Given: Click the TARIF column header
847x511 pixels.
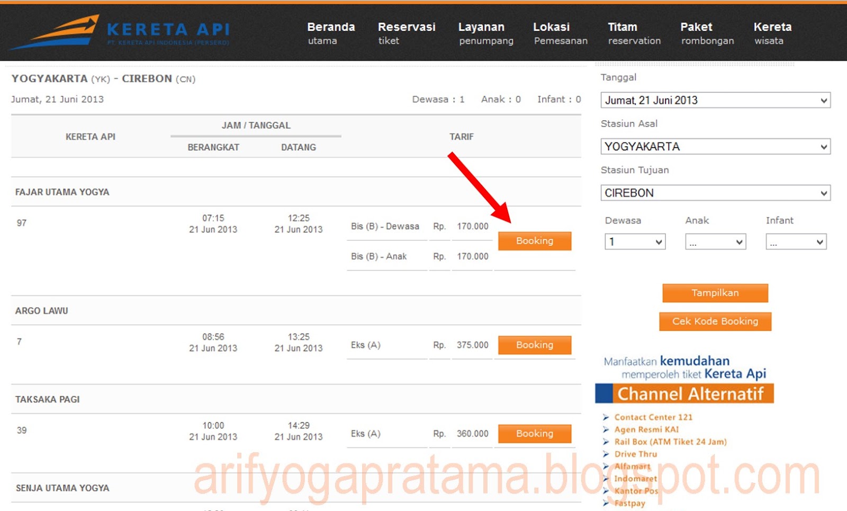Looking at the screenshot, I should [462, 137].
